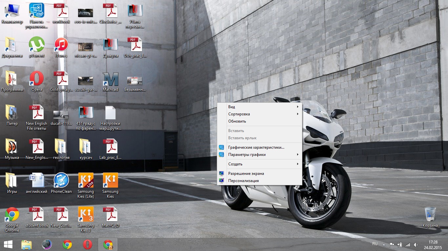This screenshot has width=448, height=251.
Task: Select the Дракула book file
Action: [111, 48]
